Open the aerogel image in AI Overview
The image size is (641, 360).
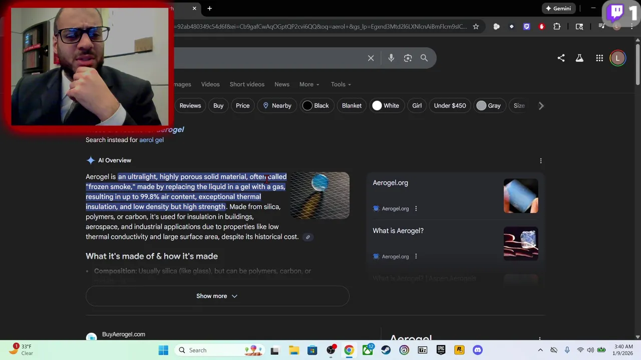pos(320,195)
